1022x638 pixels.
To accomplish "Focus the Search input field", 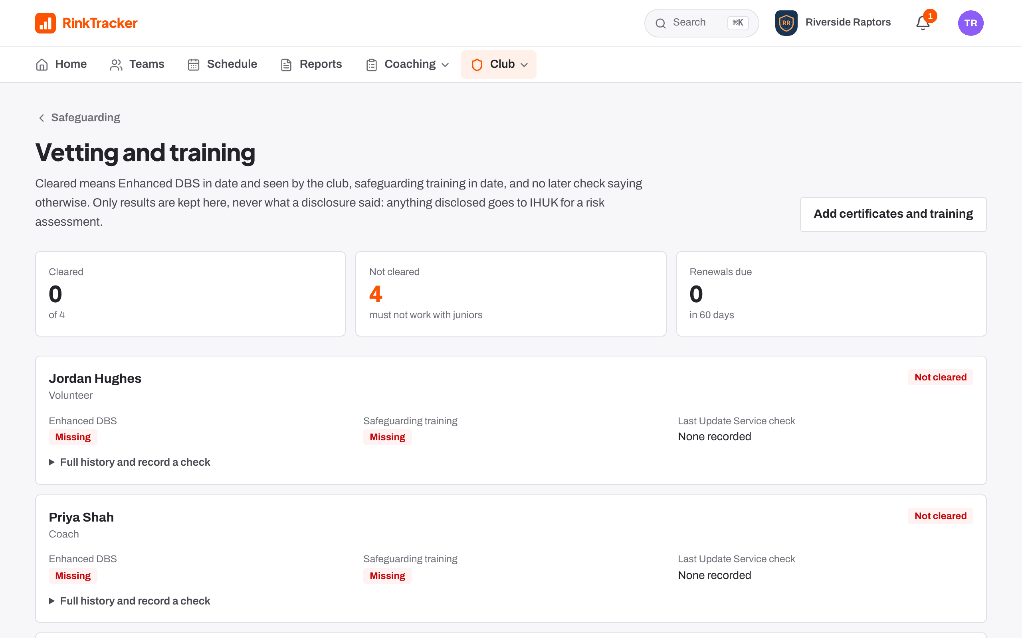I will pyautogui.click(x=701, y=23).
